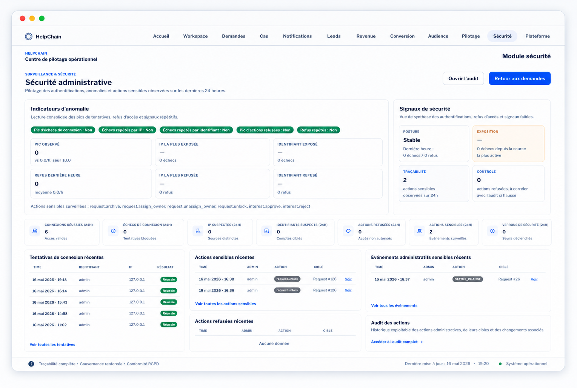Click 'Request #126' in the 16:36 row

pyautogui.click(x=325, y=290)
